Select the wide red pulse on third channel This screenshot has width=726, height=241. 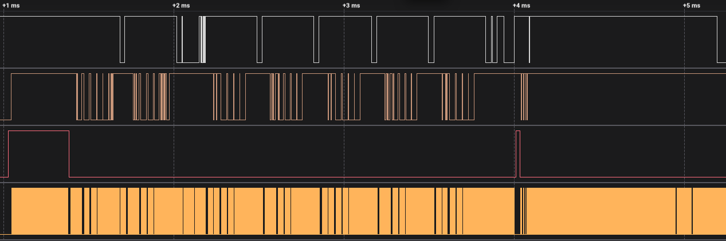click(38, 154)
